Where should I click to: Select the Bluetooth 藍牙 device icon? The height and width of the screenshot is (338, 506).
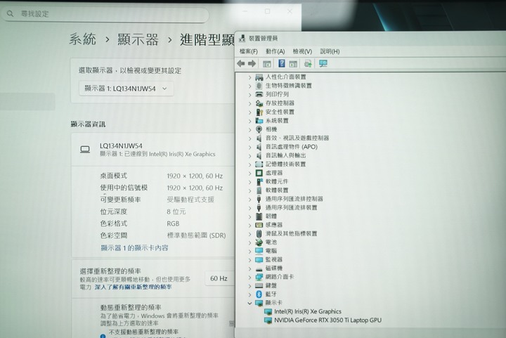coord(259,294)
